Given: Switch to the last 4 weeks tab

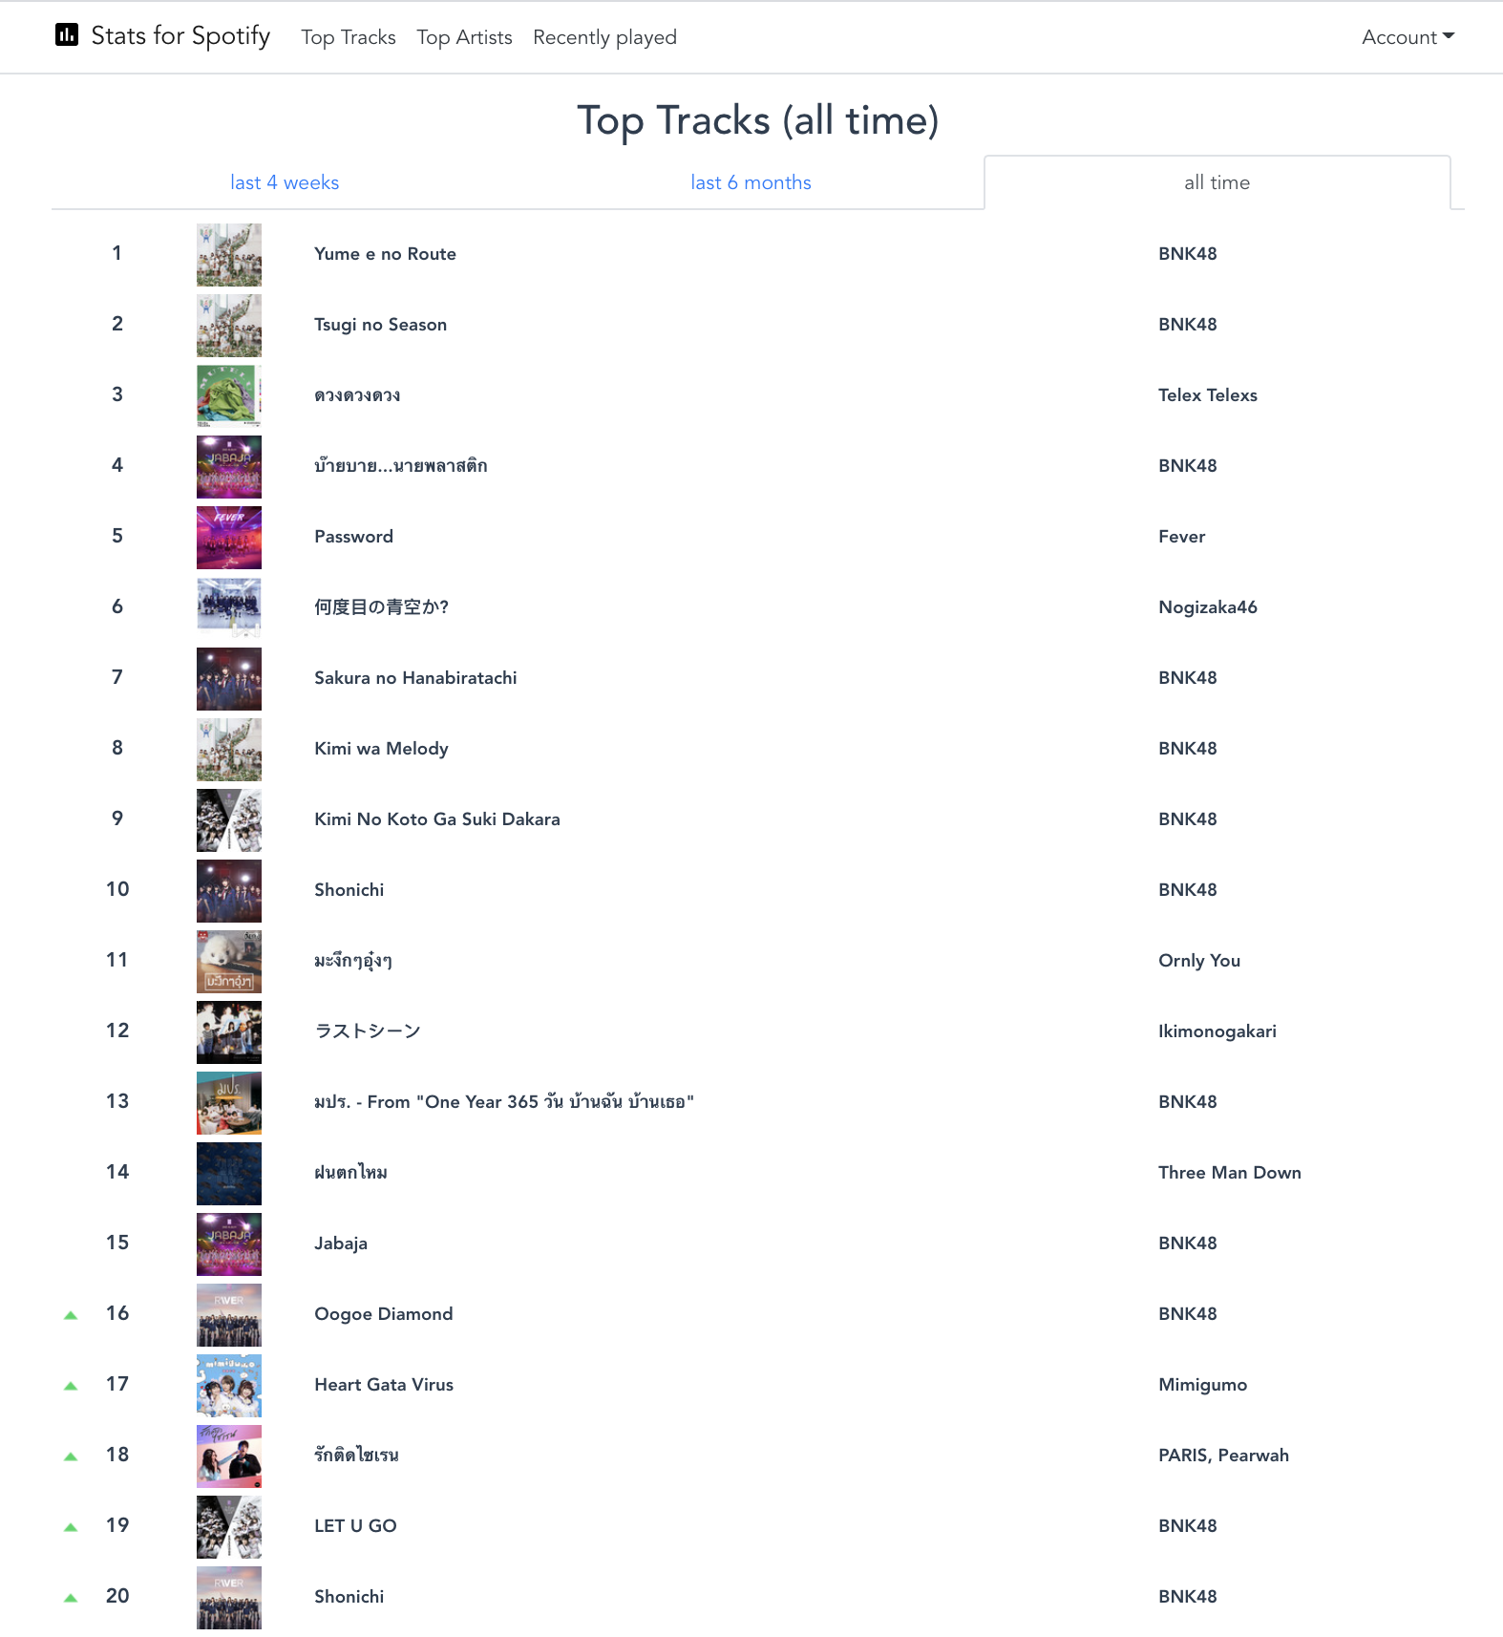Looking at the screenshot, I should click(285, 182).
